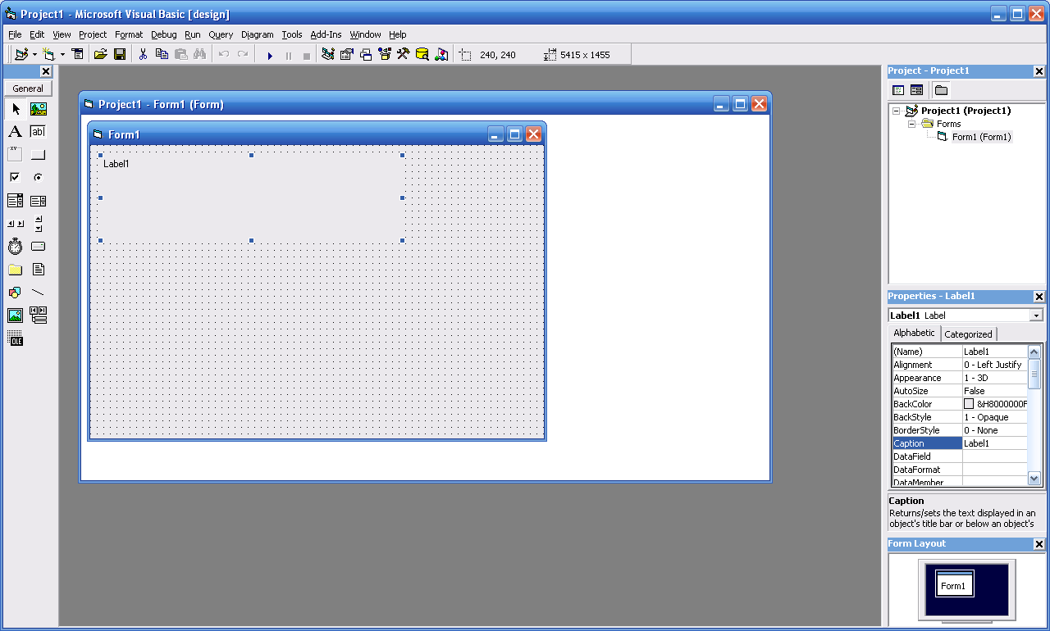Select the PictureBox control tool
The image size is (1050, 631).
[39, 109]
